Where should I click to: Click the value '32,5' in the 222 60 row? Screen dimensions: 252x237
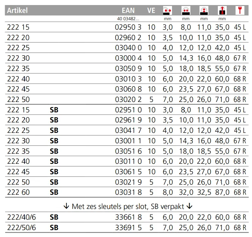pos(204,192)
